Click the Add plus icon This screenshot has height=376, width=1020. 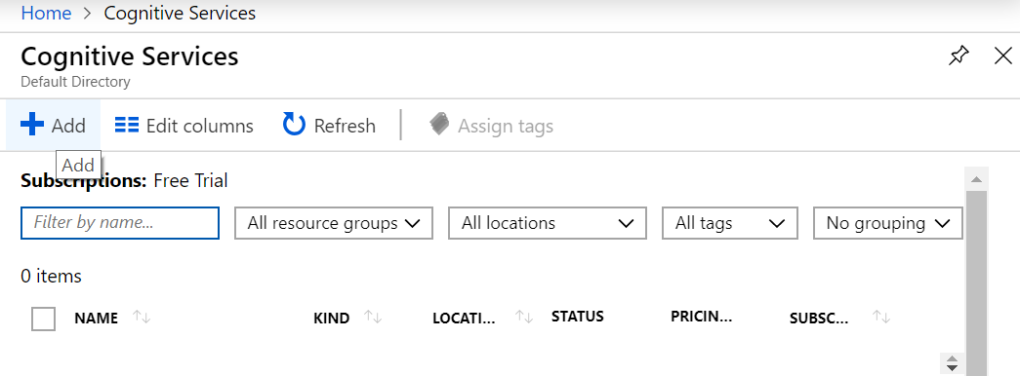(x=32, y=125)
